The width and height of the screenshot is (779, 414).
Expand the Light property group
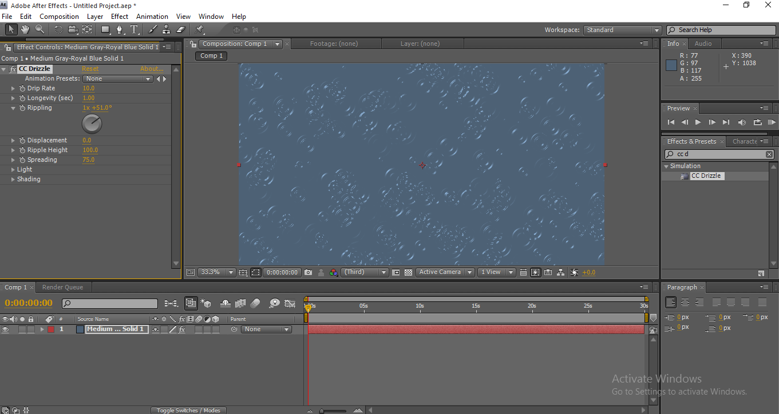pyautogui.click(x=13, y=170)
